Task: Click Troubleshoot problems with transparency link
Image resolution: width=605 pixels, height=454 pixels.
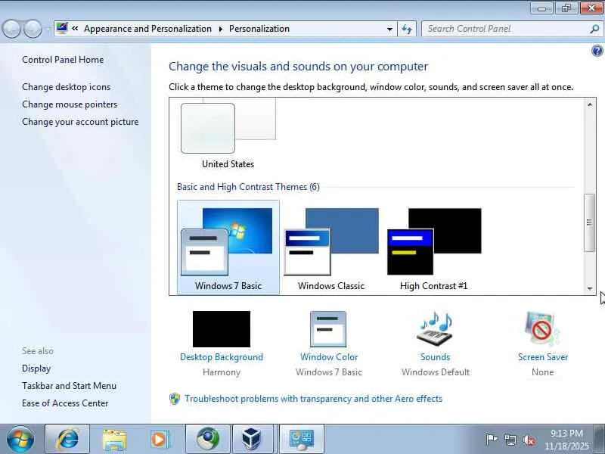Action: pyautogui.click(x=313, y=399)
